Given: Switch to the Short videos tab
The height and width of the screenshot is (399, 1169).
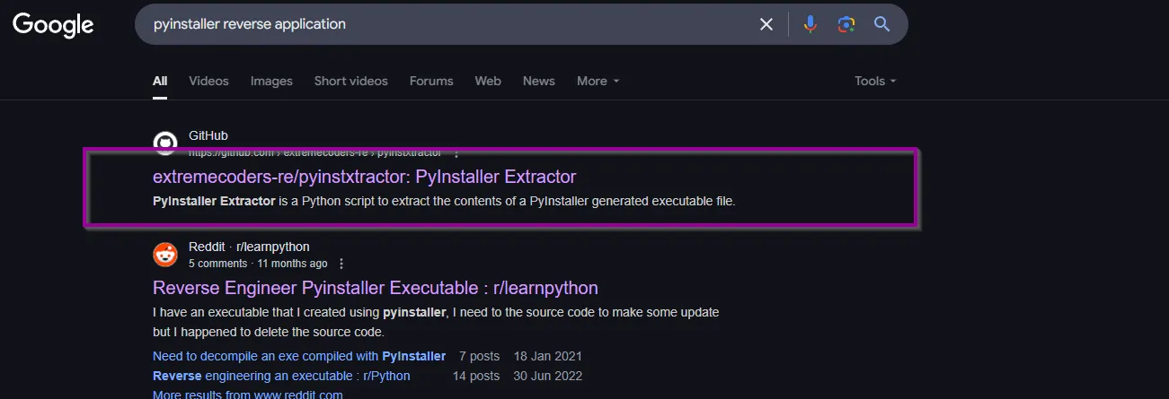Looking at the screenshot, I should (x=350, y=81).
